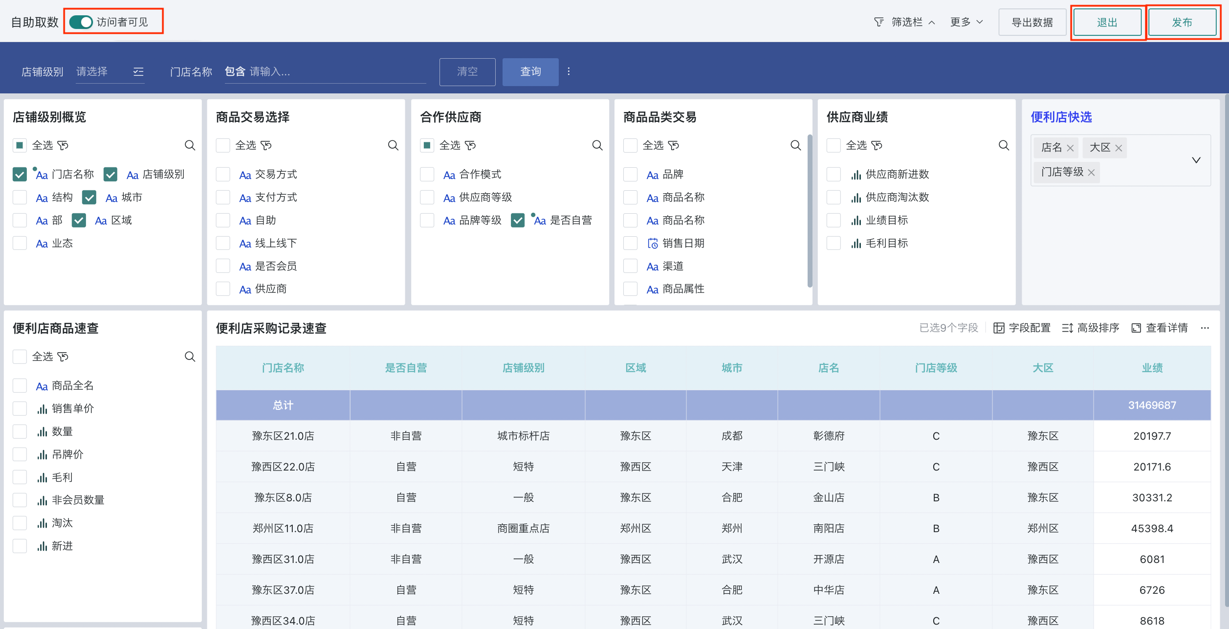Click the 31469687 total value
This screenshot has width=1229, height=629.
tap(1152, 405)
